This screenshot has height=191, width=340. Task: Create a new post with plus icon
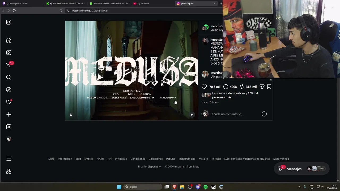(9, 114)
